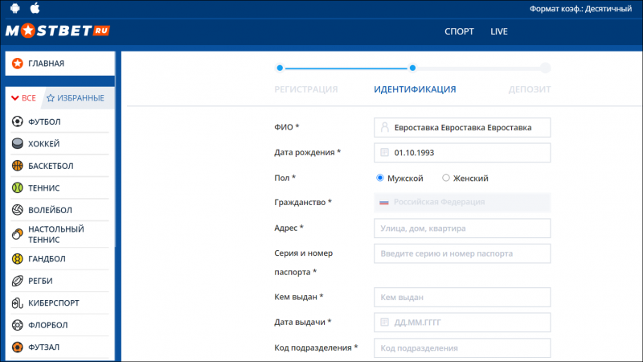Collapse the ВСЕ sports list chevron
Viewport: 643px width, 362px height.
(15, 98)
